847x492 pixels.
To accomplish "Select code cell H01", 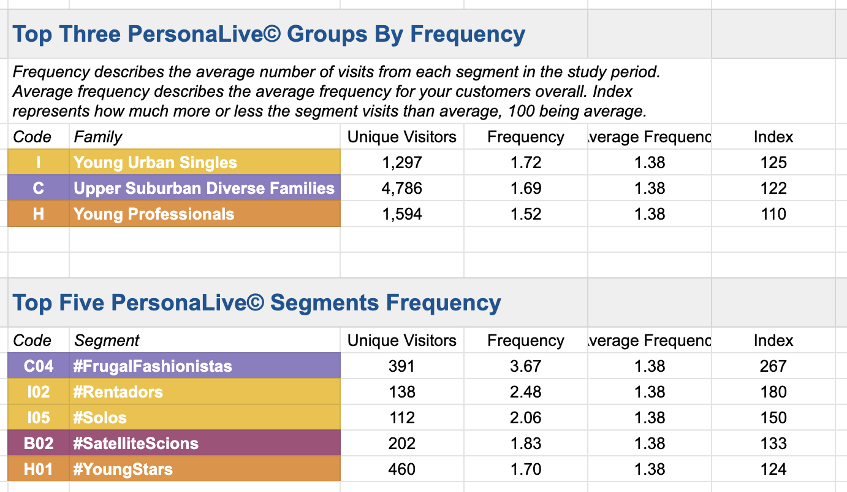I will click(39, 469).
